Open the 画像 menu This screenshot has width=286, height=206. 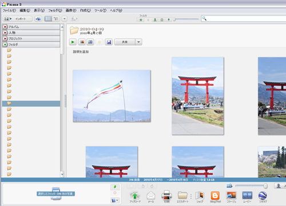71,10
